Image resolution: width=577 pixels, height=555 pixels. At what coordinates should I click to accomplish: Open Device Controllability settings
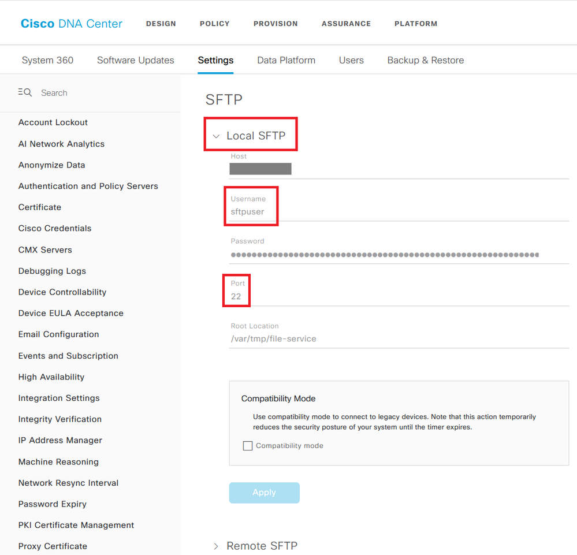click(62, 292)
